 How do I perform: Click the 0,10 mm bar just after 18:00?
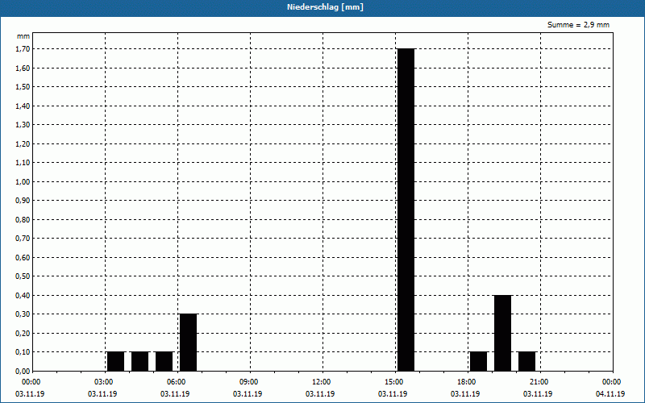coord(478,361)
